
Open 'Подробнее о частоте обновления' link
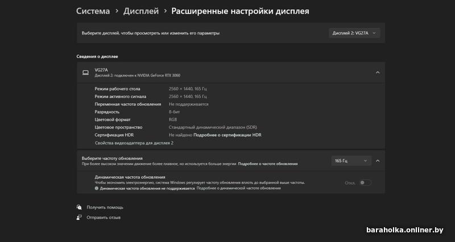pyautogui.click(x=268, y=164)
